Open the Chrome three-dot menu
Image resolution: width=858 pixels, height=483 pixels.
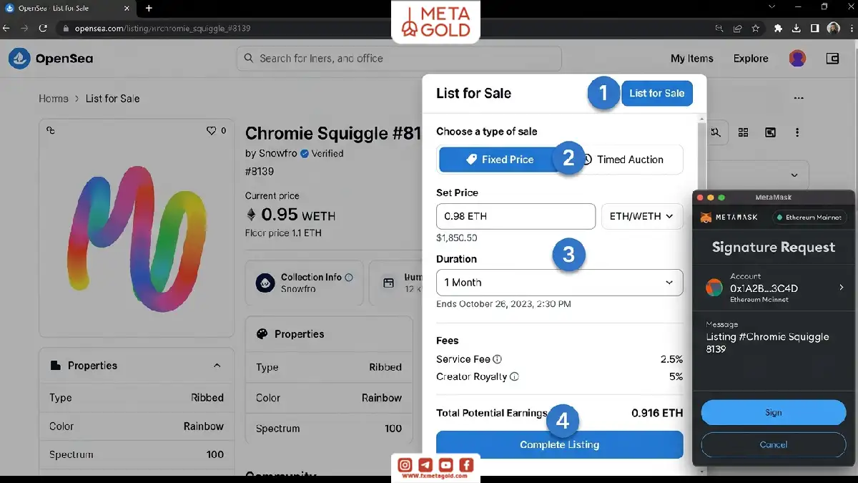[851, 28]
